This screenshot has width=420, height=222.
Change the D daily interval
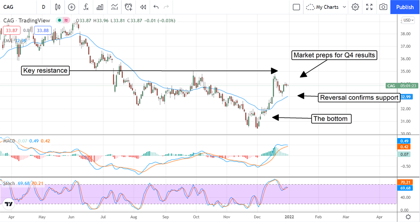(x=44, y=7)
